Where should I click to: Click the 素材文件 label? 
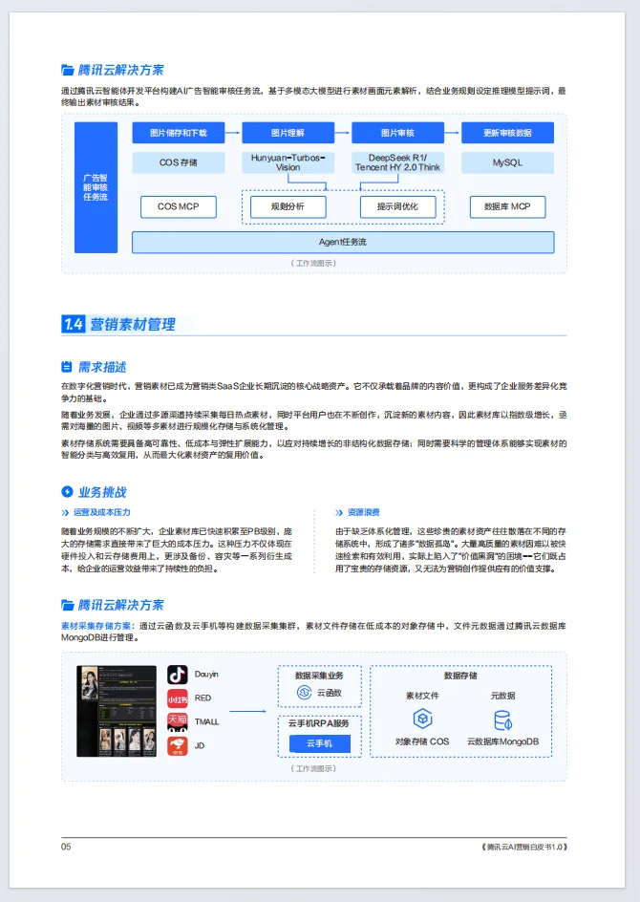pyautogui.click(x=422, y=696)
